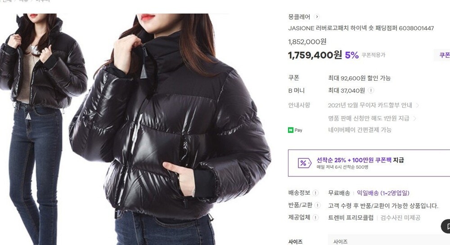Click the 네이버페이 간편결제 가능 text
The height and width of the screenshot is (245, 450).
(x=360, y=130)
